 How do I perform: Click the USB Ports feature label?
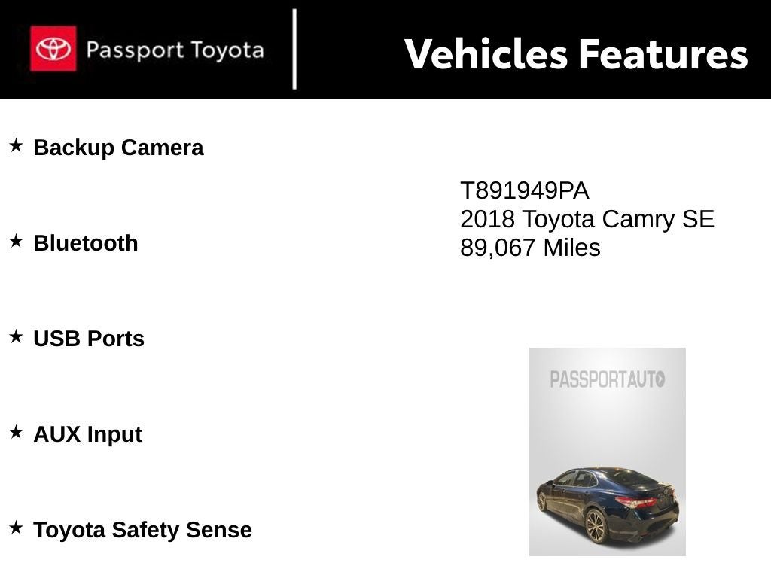[x=89, y=339]
